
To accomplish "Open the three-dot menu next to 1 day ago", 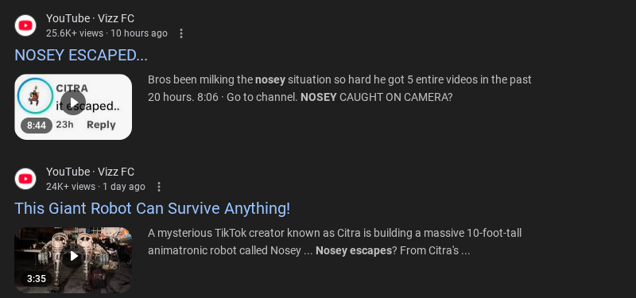I will 159,187.
